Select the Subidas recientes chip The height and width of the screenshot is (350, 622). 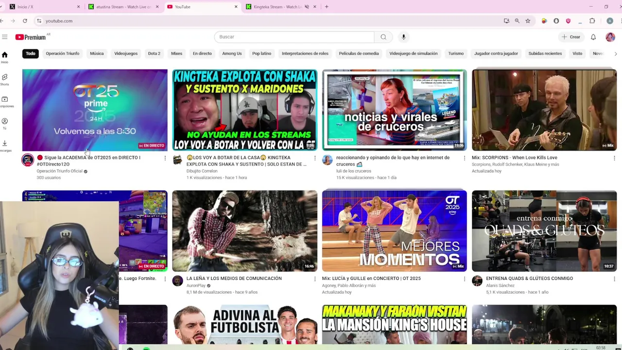click(545, 53)
